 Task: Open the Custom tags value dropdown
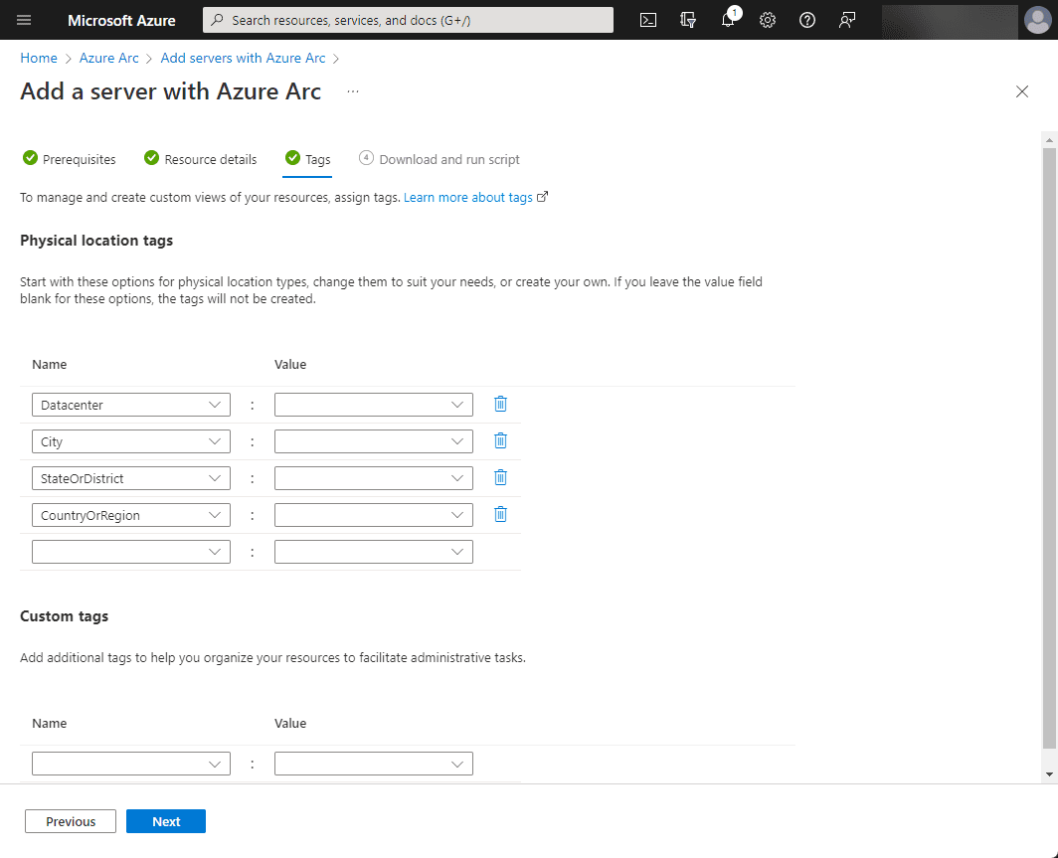pyautogui.click(x=374, y=764)
